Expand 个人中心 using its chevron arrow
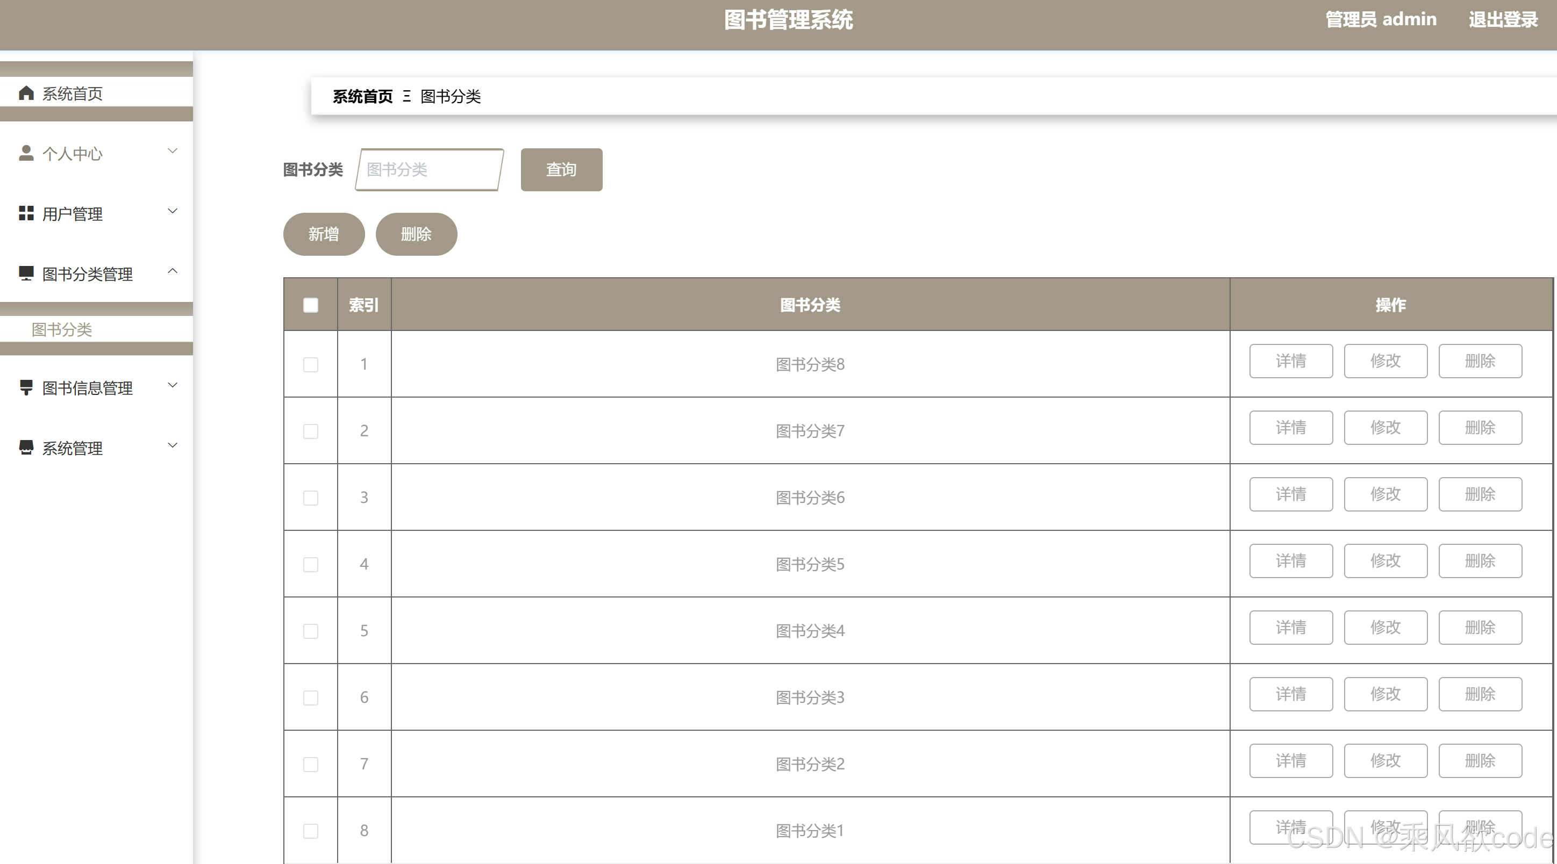The width and height of the screenshot is (1557, 864). [172, 151]
